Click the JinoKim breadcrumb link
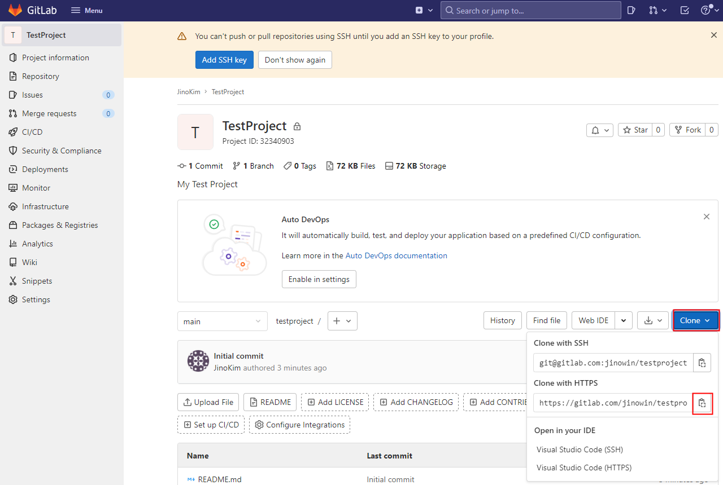Viewport: 723px width, 485px height. click(x=189, y=91)
